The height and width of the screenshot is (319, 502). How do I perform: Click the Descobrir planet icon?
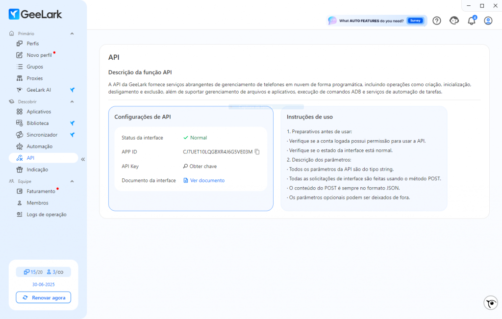click(x=12, y=102)
